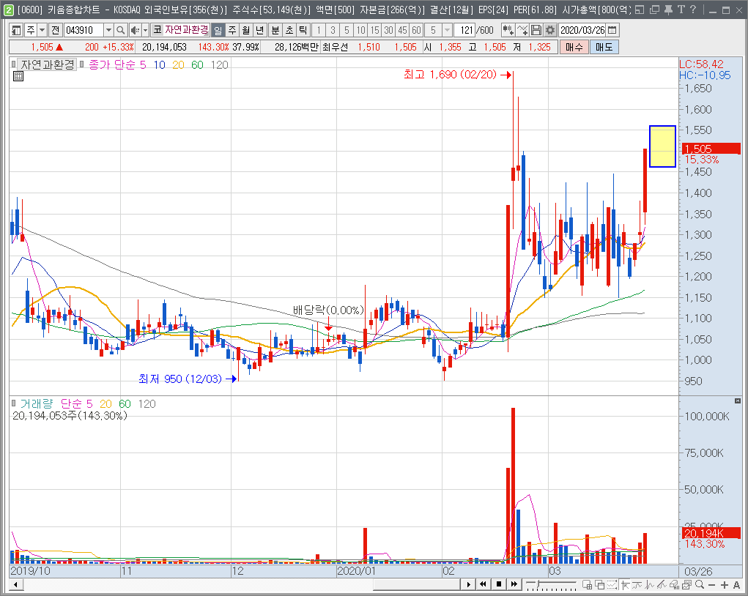Select the 3 interval tab
Image resolution: width=748 pixels, height=596 pixels.
point(333,31)
